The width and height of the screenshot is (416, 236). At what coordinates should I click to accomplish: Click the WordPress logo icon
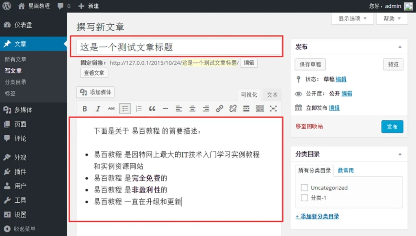pyautogui.click(x=6, y=6)
